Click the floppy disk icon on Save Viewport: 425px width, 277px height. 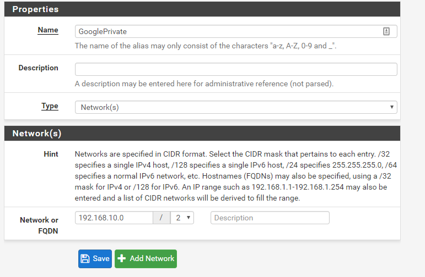(85, 259)
